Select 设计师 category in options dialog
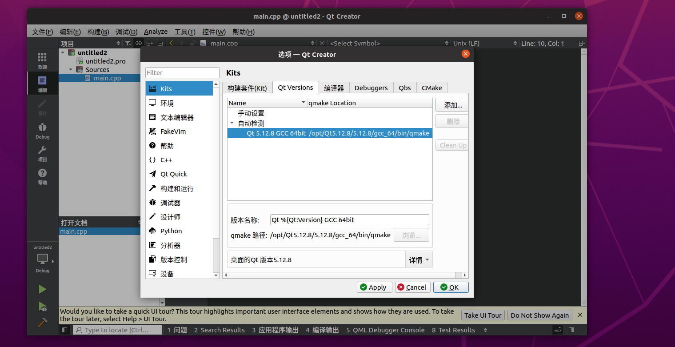The height and width of the screenshot is (347, 675). coord(179,217)
